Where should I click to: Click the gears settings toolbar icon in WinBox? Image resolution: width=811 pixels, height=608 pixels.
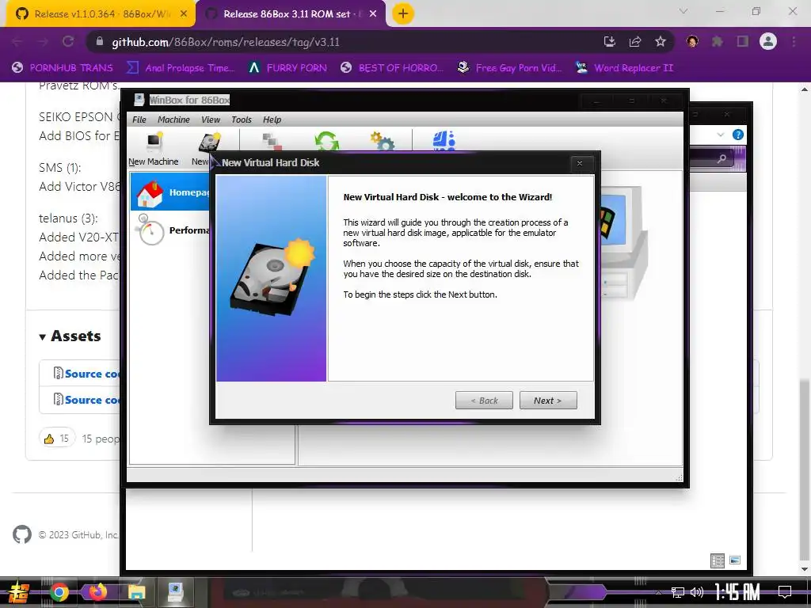(x=382, y=141)
